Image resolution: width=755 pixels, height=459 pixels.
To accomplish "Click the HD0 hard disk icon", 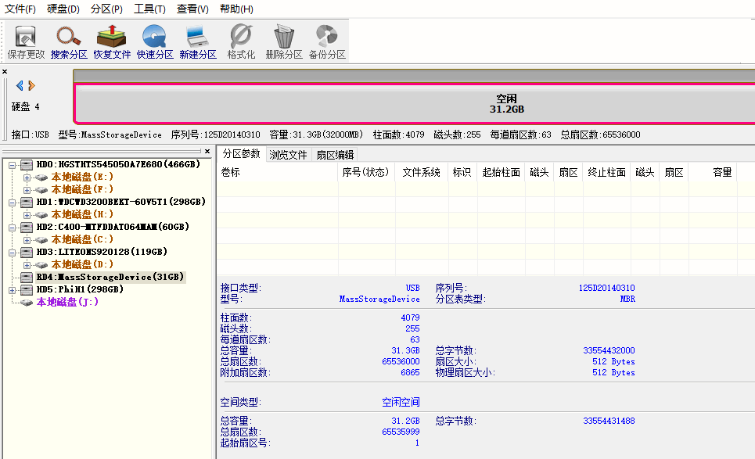I will point(27,164).
